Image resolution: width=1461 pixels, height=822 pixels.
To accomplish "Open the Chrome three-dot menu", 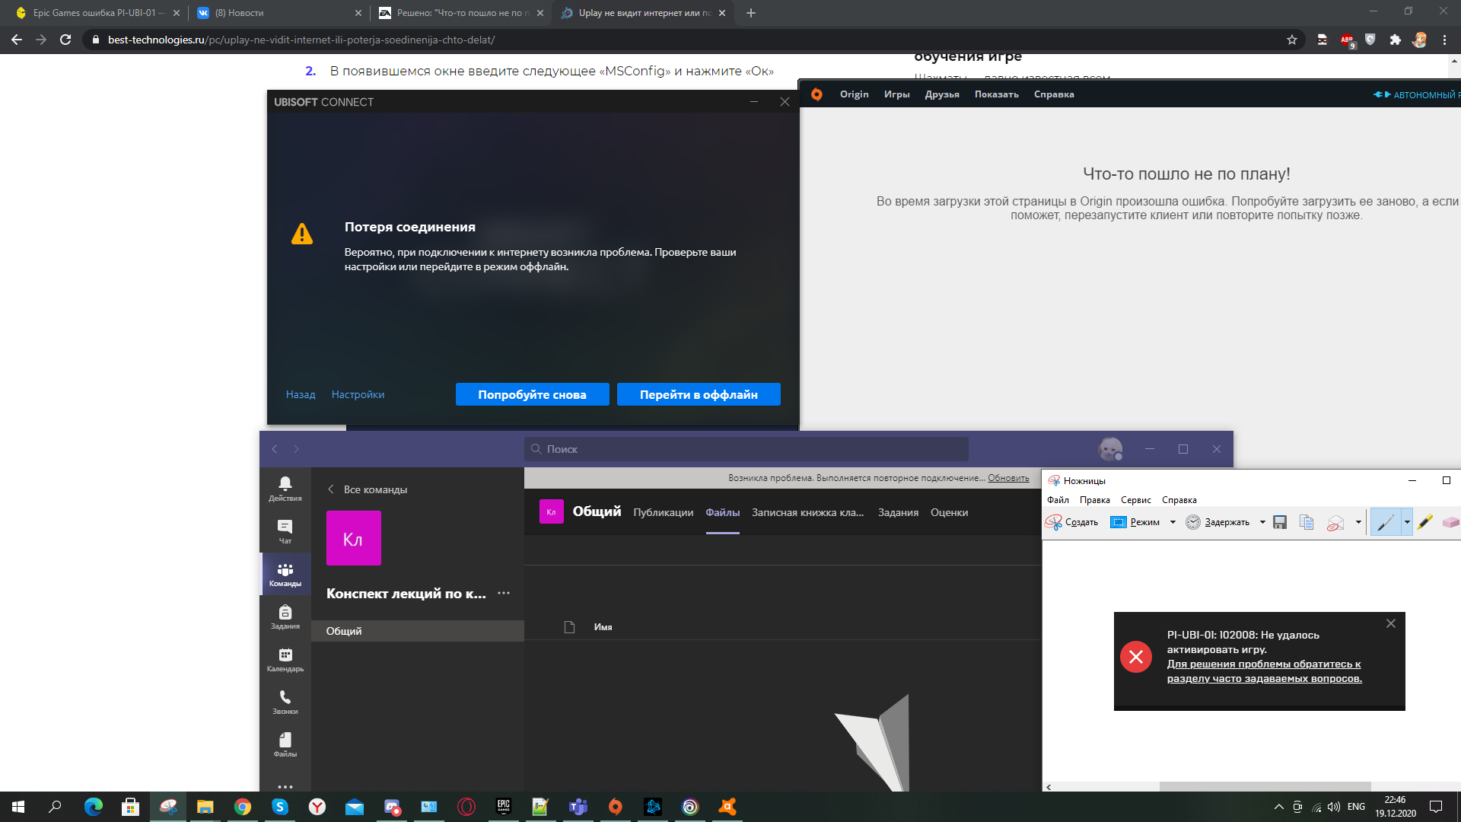I will click(x=1444, y=40).
